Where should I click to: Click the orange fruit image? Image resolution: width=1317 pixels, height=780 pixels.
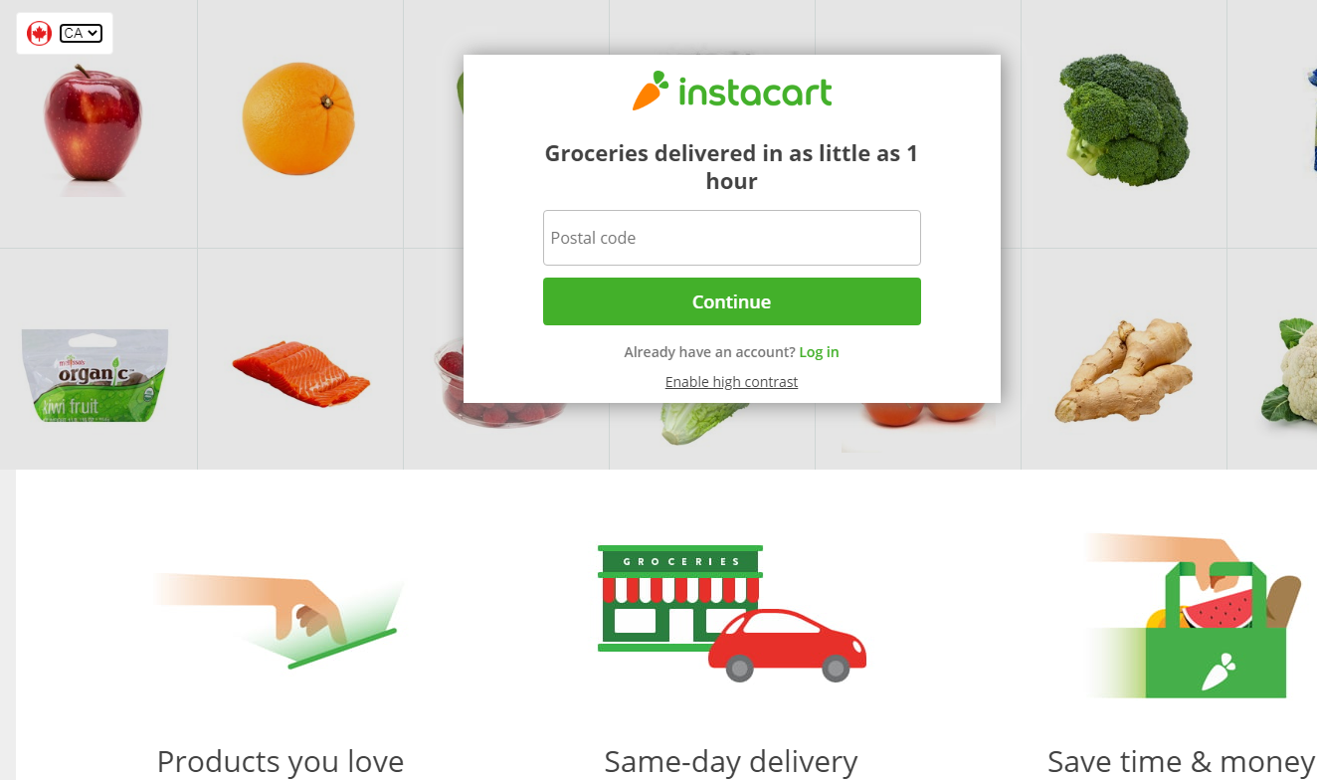[x=298, y=118]
